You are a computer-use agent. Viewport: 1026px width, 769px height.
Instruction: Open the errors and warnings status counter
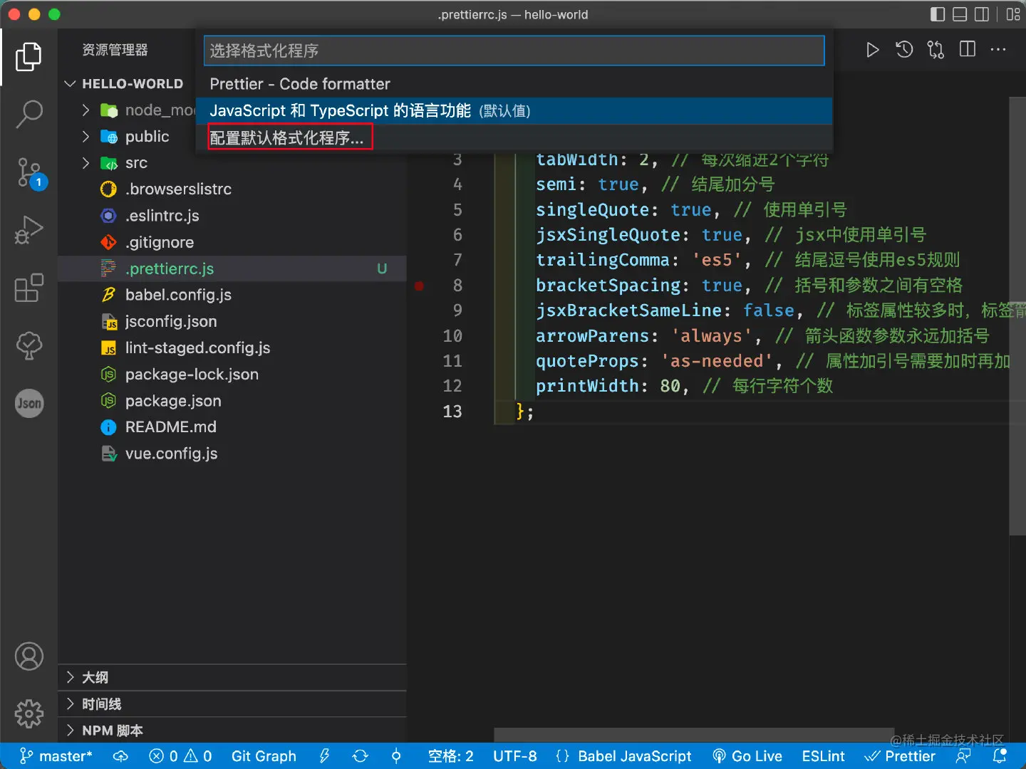pos(180,756)
